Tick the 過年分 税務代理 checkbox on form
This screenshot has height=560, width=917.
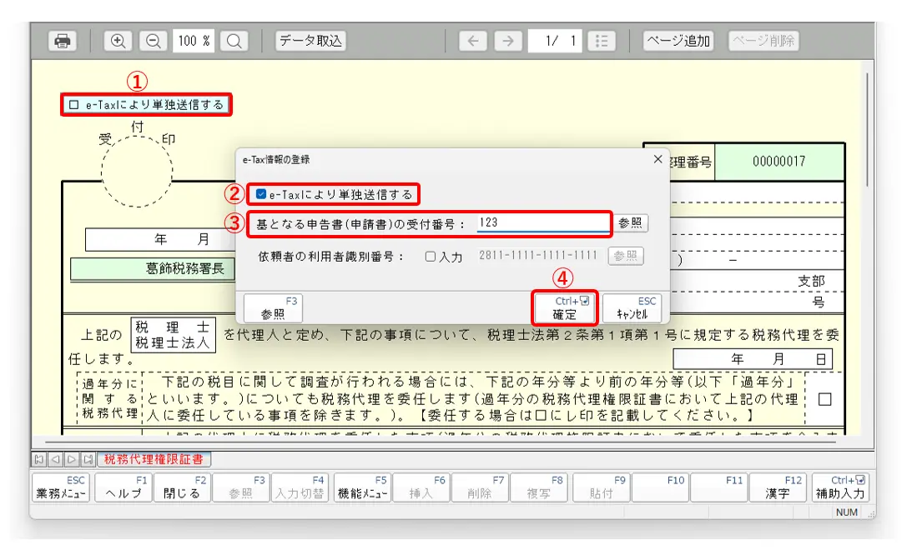click(x=824, y=399)
